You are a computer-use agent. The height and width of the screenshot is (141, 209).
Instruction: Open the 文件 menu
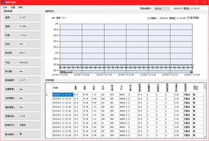click(5, 7)
